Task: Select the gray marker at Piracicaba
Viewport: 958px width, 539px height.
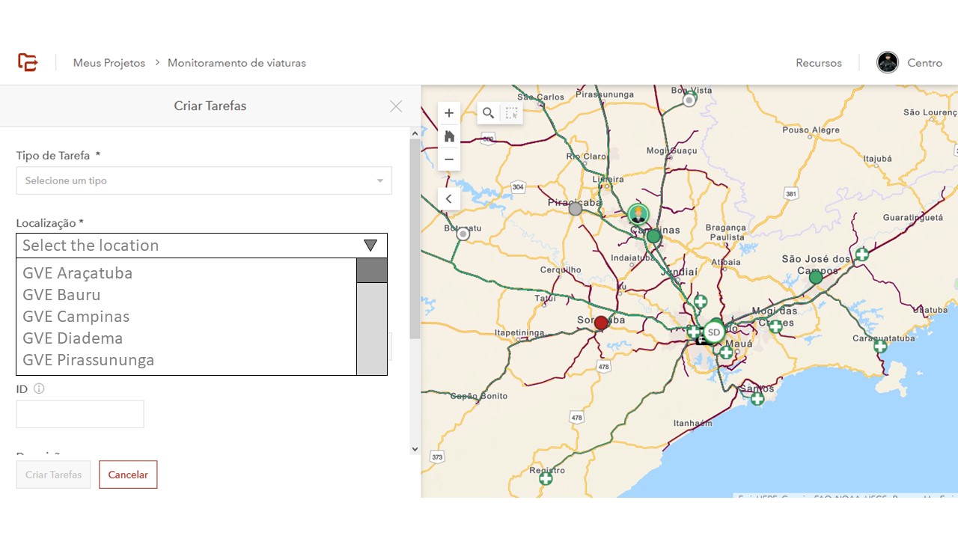Action: (x=575, y=210)
